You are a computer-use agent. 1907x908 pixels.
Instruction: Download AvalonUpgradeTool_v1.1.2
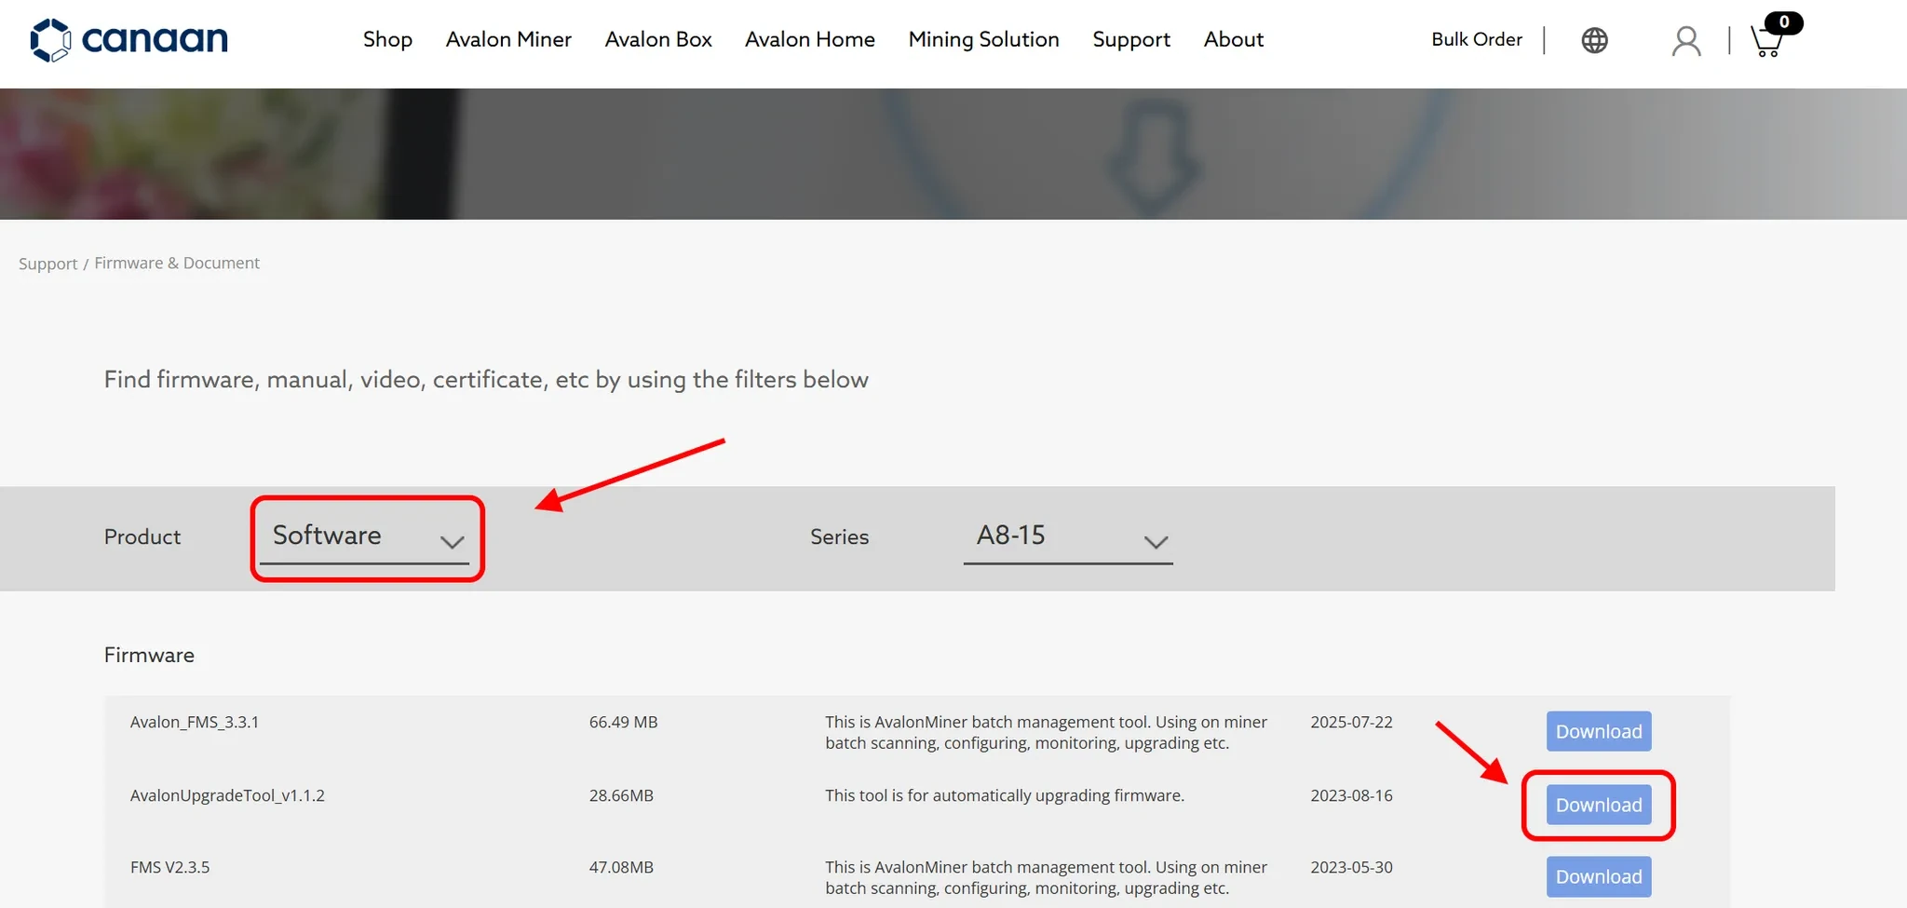pyautogui.click(x=1598, y=805)
